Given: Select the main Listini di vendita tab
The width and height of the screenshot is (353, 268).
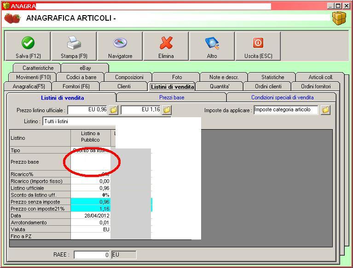Looking at the screenshot, I should pyautogui.click(x=172, y=87).
